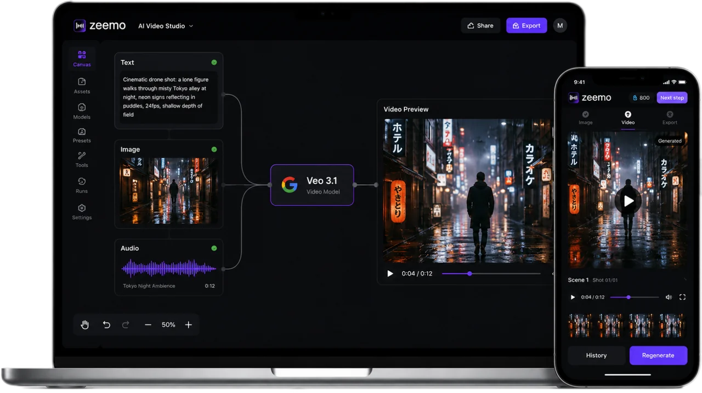The width and height of the screenshot is (702, 393).
Task: Open the Settings gear in sidebar
Action: pos(82,208)
